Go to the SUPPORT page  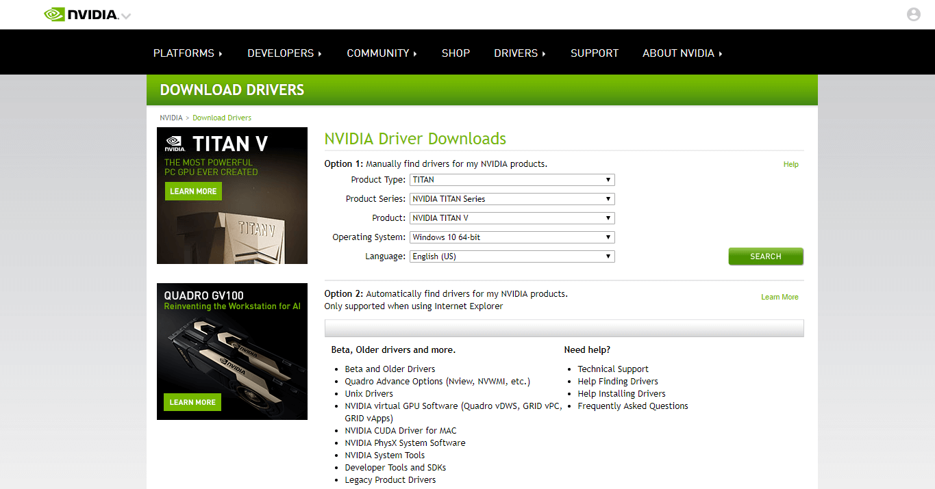pyautogui.click(x=595, y=53)
